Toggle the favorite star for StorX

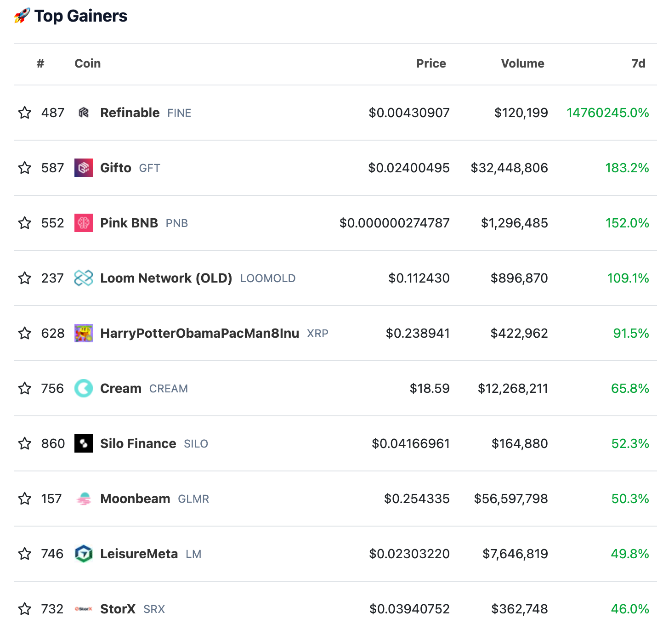coord(25,609)
